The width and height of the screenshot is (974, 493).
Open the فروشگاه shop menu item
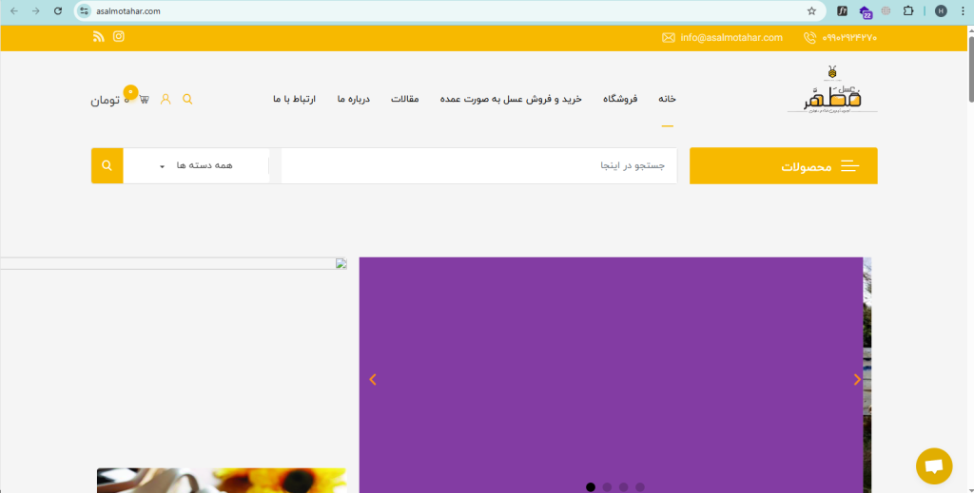[620, 99]
